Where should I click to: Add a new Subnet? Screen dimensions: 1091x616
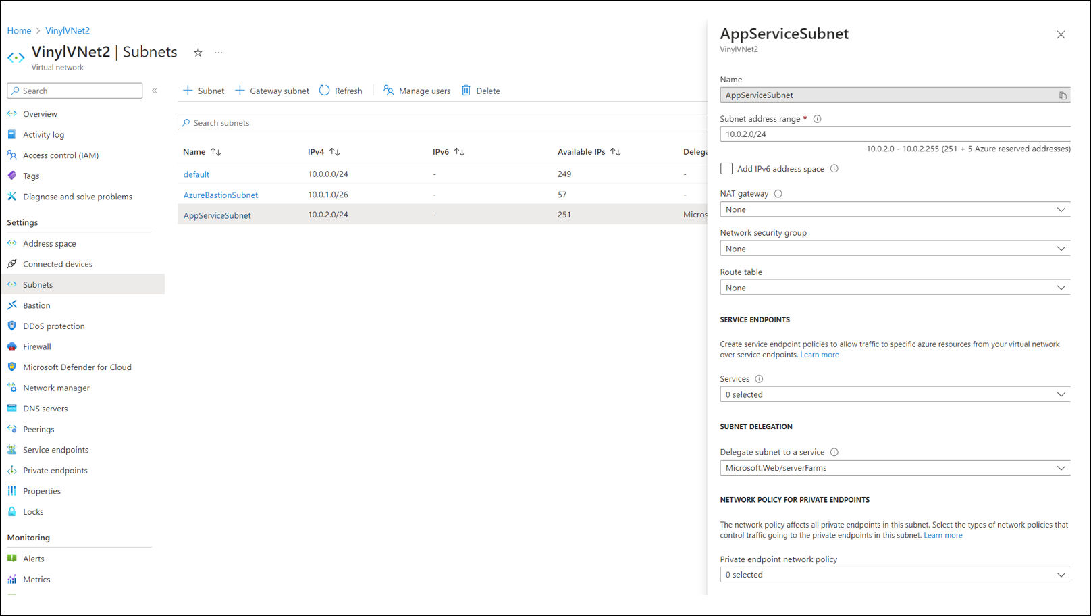pyautogui.click(x=204, y=91)
